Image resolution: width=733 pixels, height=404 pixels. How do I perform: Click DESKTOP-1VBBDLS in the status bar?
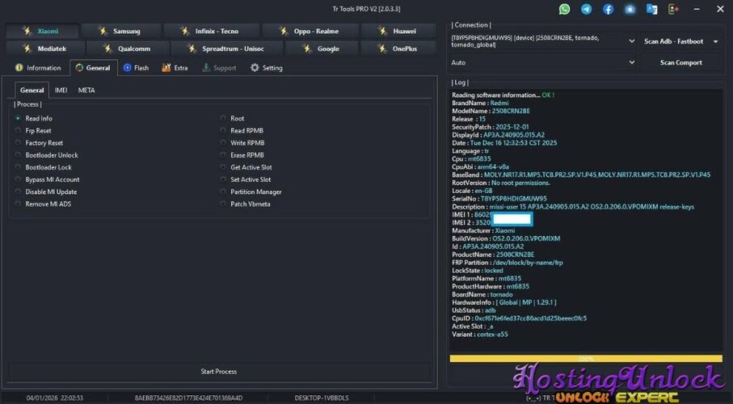tap(322, 398)
